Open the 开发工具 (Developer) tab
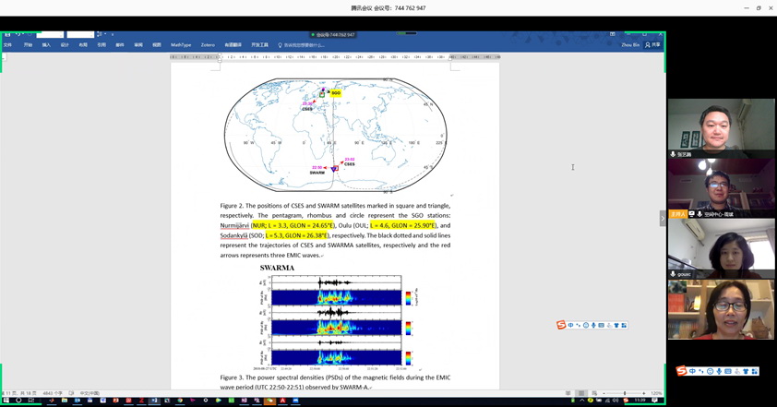Viewport: 777px width, 407px height. coord(259,45)
